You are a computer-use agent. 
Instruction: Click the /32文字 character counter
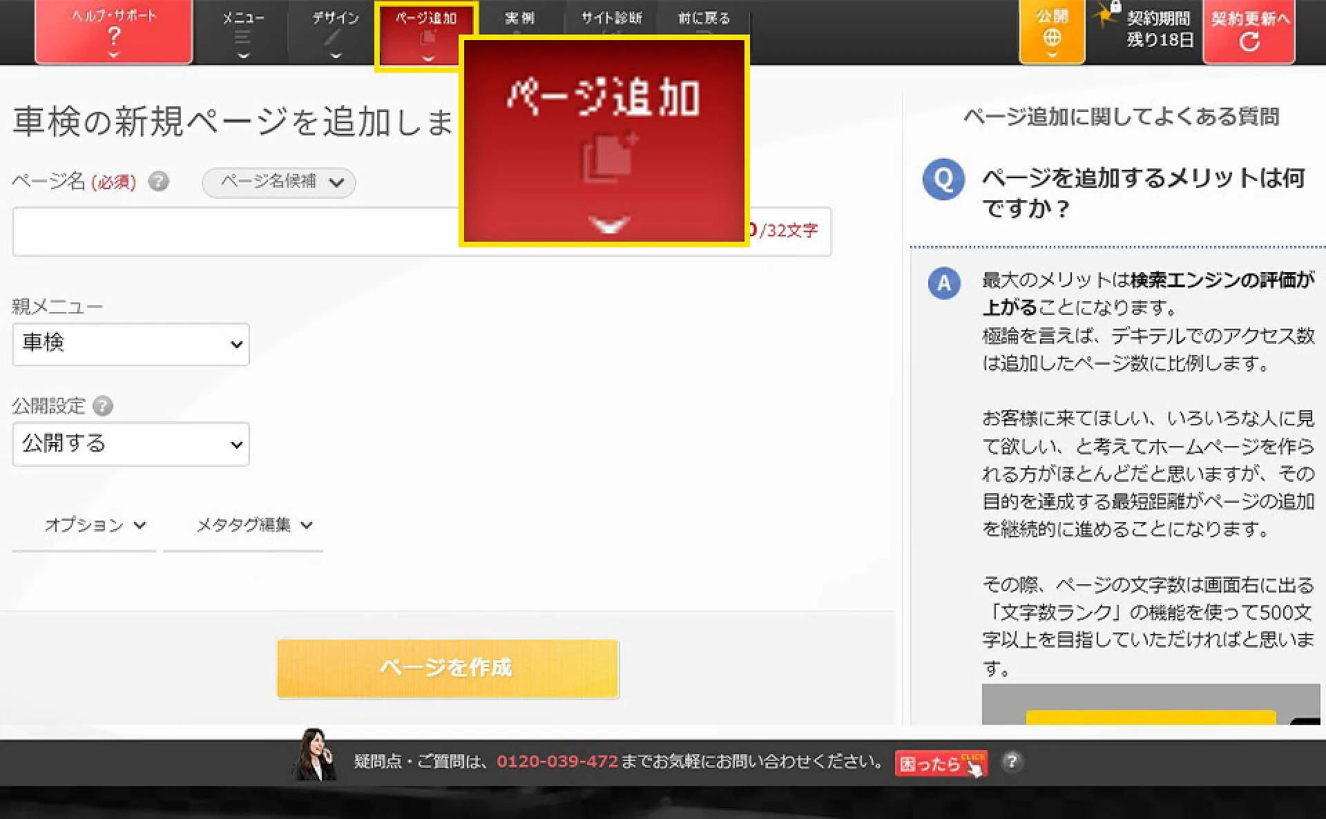789,230
